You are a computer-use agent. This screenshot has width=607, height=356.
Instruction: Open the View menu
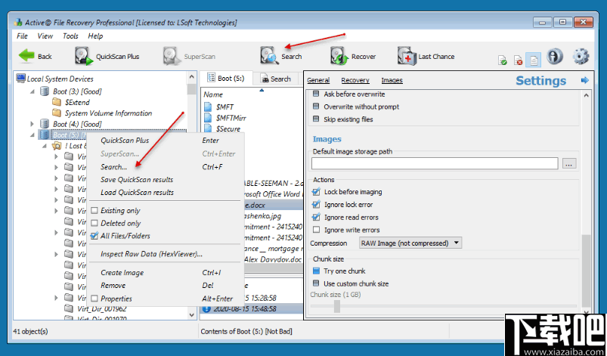point(45,36)
